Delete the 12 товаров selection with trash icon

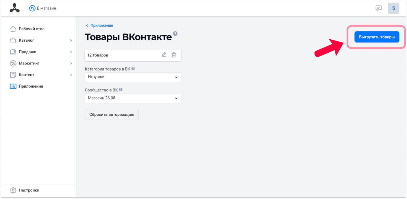coord(174,55)
